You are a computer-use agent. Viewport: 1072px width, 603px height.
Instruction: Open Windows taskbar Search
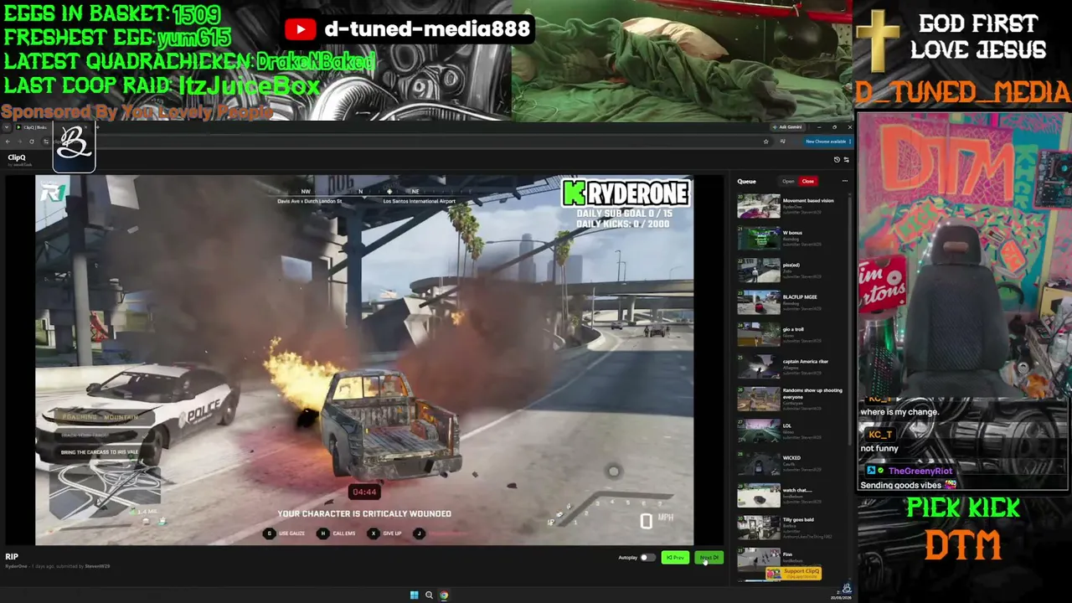[x=429, y=595]
